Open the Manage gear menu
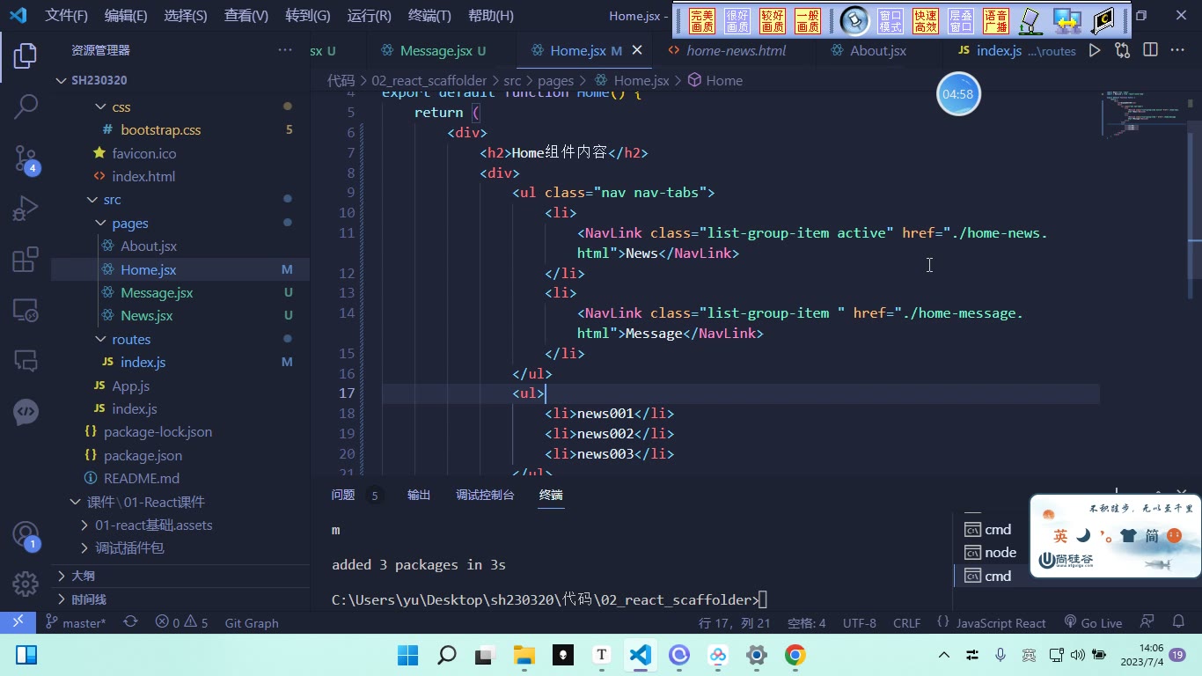The width and height of the screenshot is (1202, 676). (x=26, y=583)
